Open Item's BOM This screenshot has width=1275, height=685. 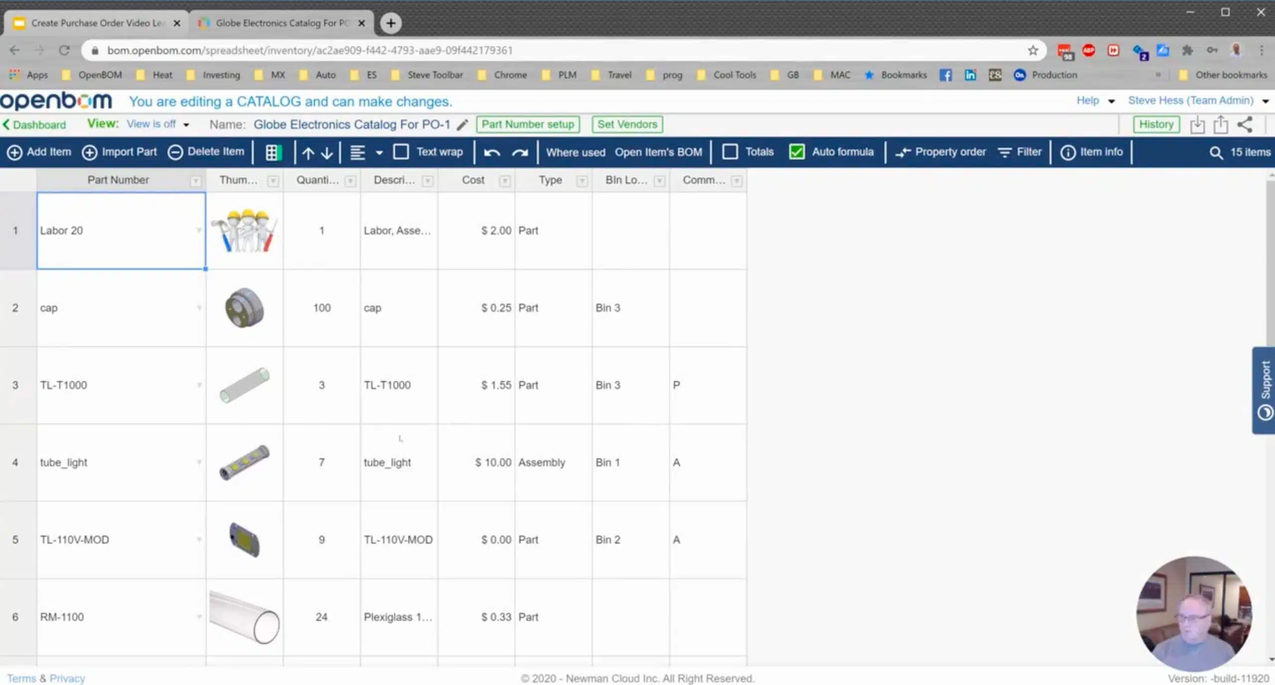pyautogui.click(x=658, y=152)
